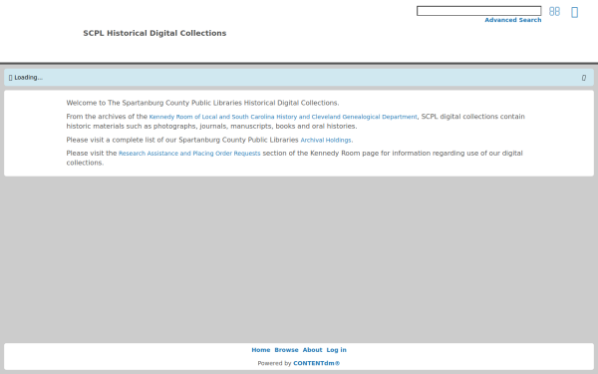Click the 'Welcome to The Spartanburg County' sentence
This screenshot has height=374, width=598.
pos(202,103)
